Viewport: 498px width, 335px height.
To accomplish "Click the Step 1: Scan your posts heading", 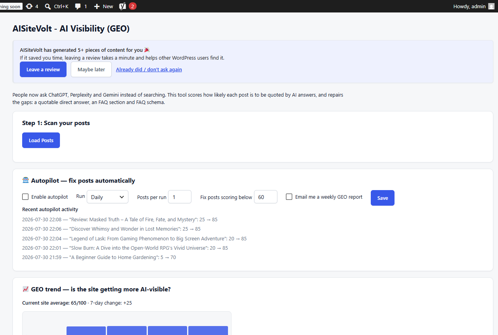I will tap(56, 123).
